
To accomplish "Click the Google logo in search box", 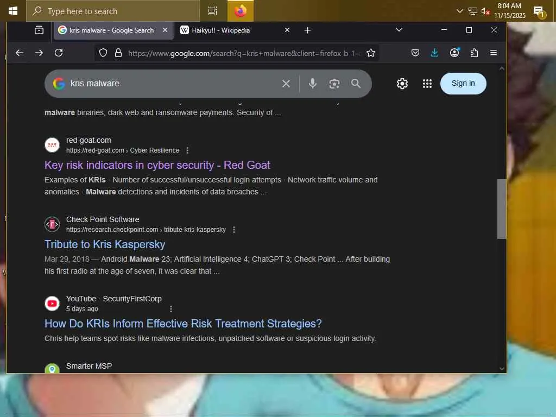I will [x=59, y=84].
